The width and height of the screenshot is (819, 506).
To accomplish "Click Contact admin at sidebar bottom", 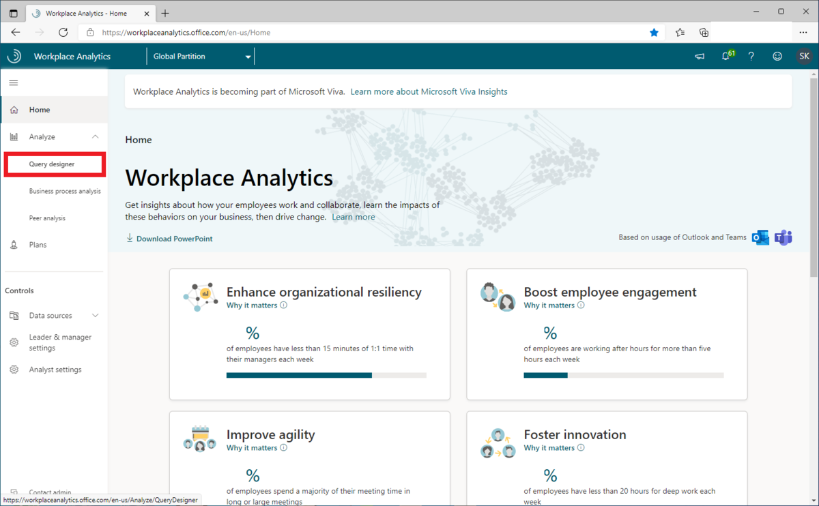I will click(50, 492).
